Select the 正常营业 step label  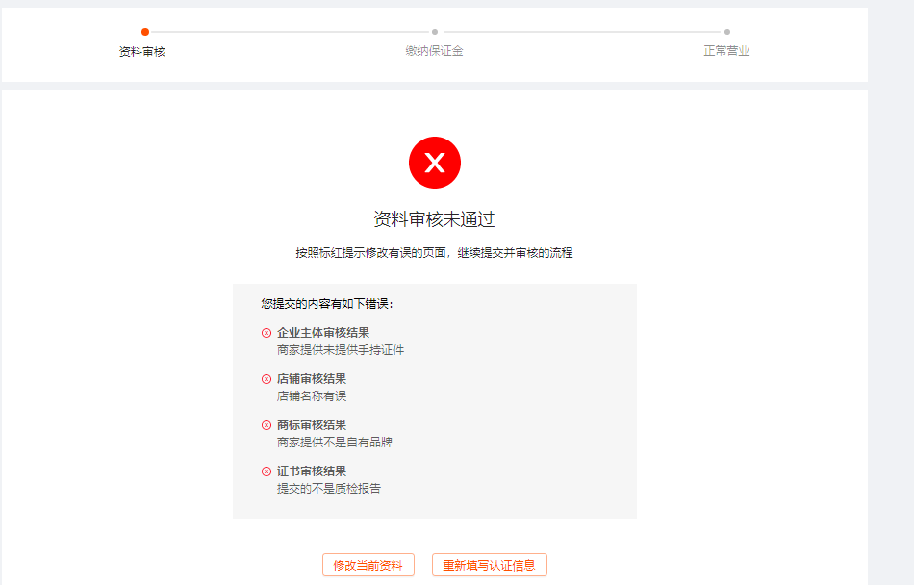(726, 51)
